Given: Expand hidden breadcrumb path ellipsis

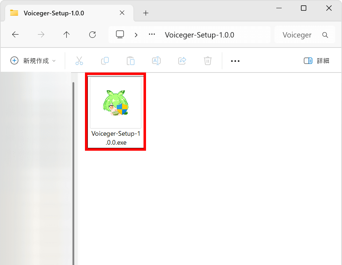Looking at the screenshot, I should pyautogui.click(x=152, y=35).
